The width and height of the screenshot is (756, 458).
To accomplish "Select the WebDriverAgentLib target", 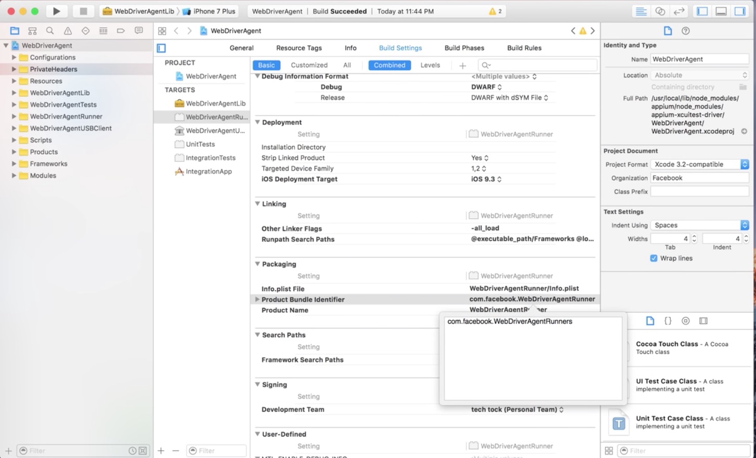I will [210, 104].
